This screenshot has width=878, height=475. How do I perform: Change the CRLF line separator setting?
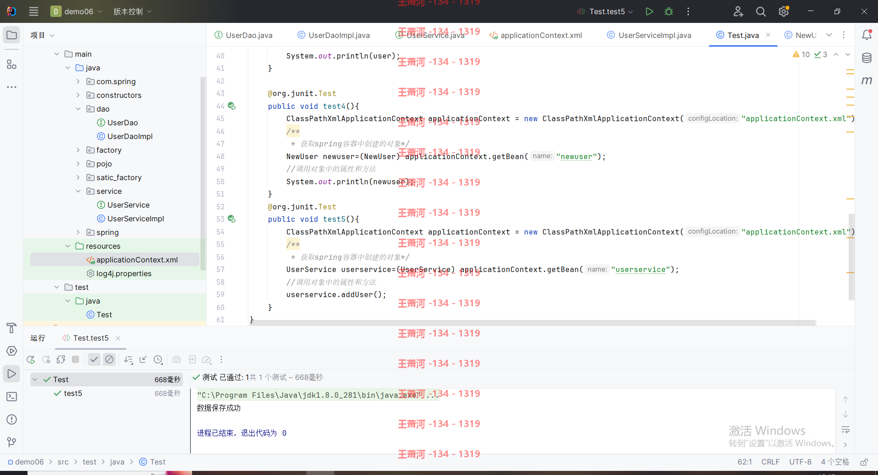pos(771,462)
